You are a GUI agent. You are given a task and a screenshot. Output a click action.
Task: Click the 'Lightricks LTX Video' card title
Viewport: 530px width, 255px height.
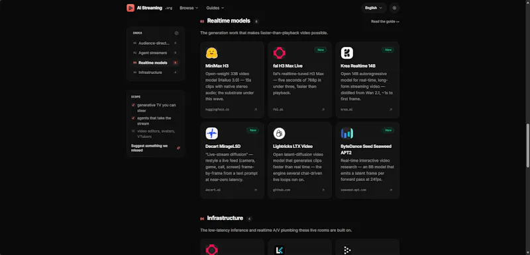point(293,147)
